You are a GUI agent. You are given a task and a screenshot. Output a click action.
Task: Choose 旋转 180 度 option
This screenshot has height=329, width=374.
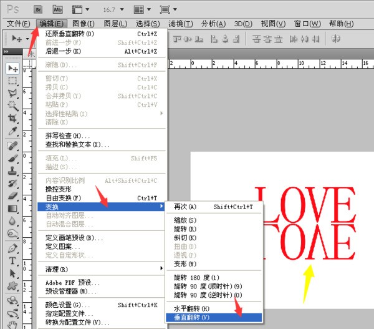pos(214,277)
